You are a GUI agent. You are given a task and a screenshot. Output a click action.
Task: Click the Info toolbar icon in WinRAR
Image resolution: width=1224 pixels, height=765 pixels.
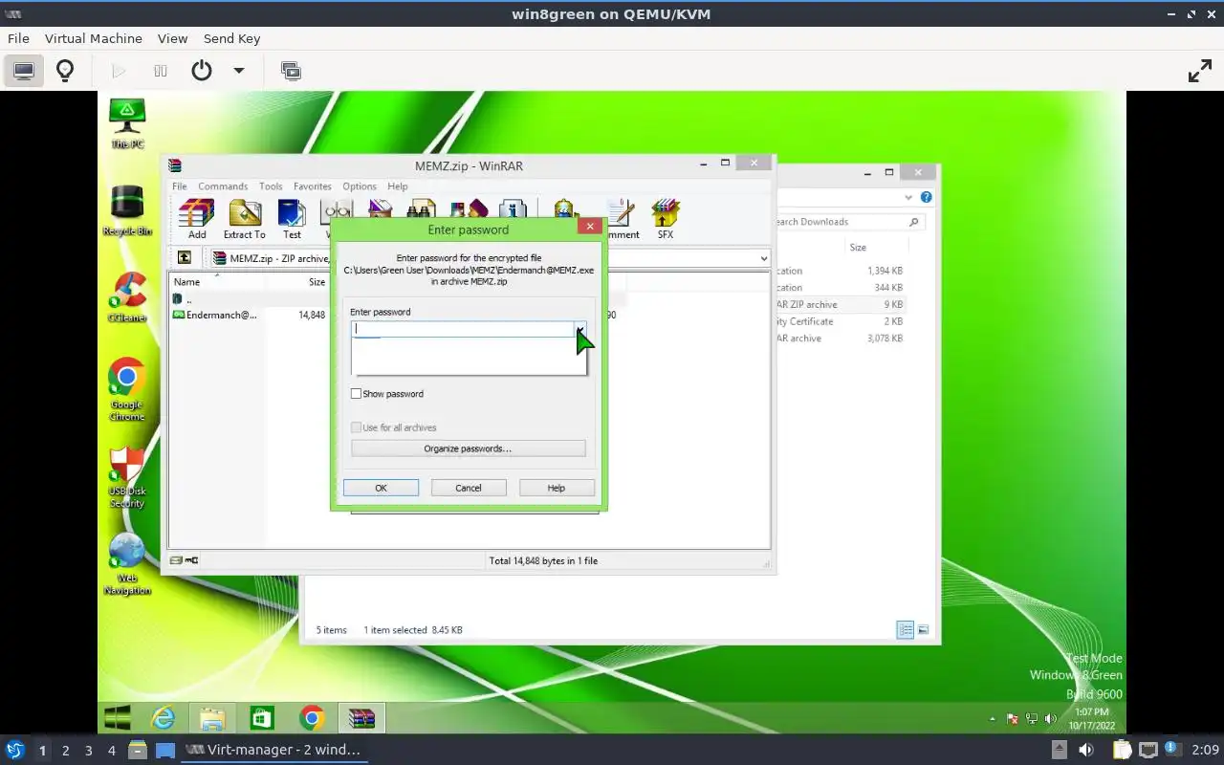point(513,208)
